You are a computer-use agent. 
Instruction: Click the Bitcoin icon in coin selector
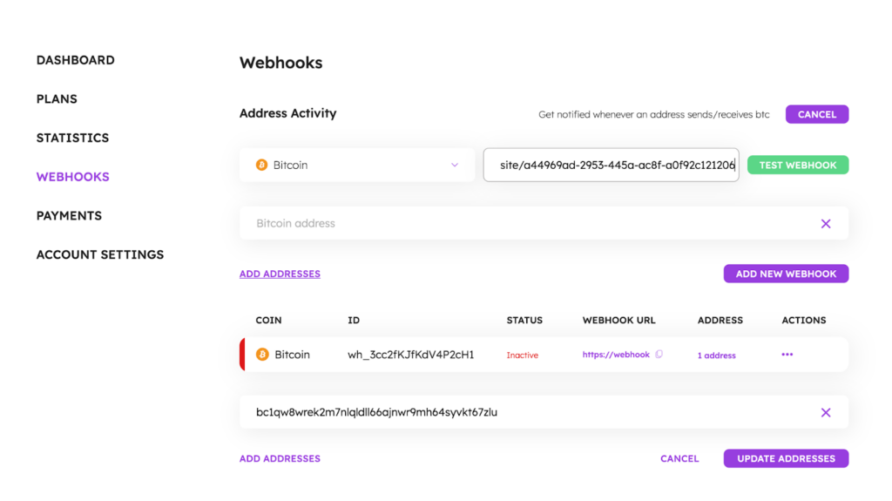coord(261,165)
